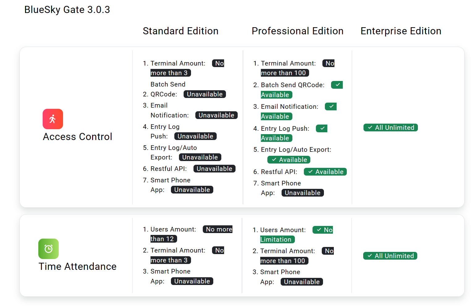Click the red Access Control running-person icon
476x306 pixels.
(53, 119)
